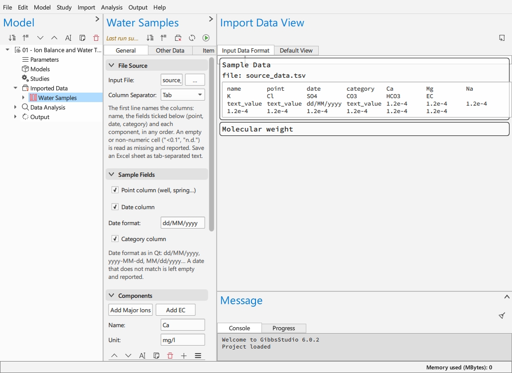Viewport: 512px width, 373px height.
Task: Click the Model panel expand-all icon
Action: click(x=12, y=38)
